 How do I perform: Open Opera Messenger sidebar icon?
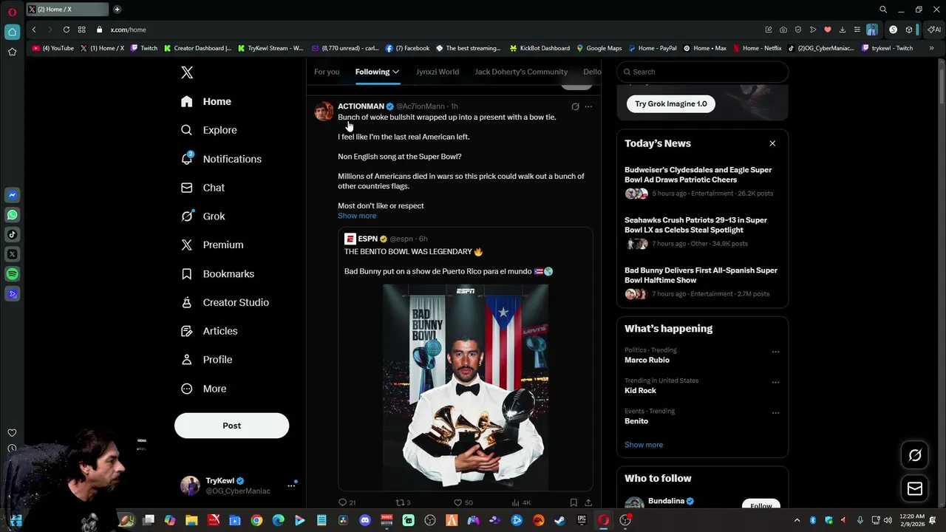pos(12,195)
